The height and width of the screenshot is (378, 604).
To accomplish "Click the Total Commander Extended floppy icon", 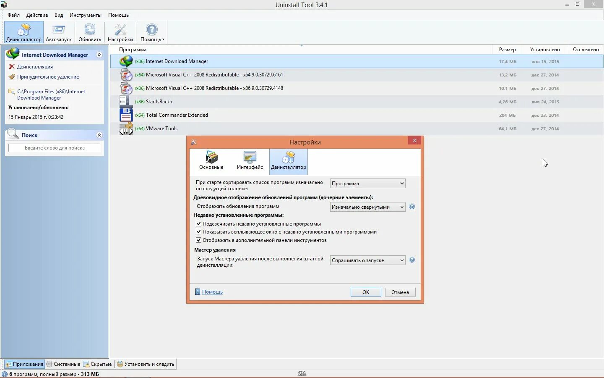I will 126,115.
